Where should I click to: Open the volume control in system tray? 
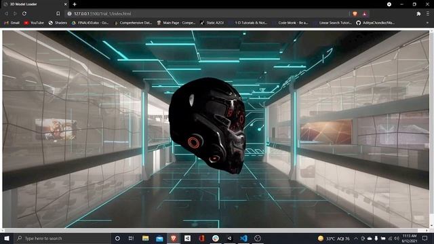[396, 238]
